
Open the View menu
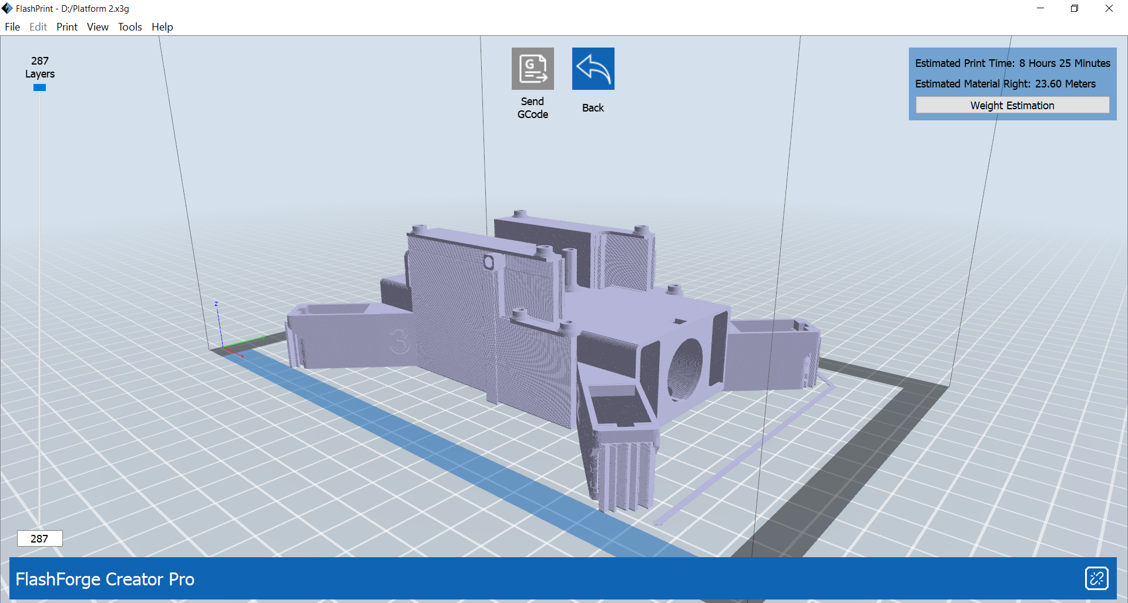tap(97, 27)
